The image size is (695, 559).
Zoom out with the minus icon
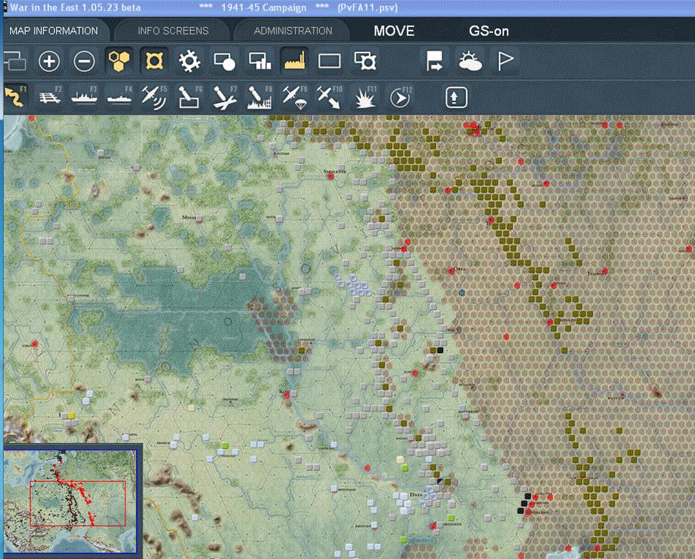click(84, 61)
